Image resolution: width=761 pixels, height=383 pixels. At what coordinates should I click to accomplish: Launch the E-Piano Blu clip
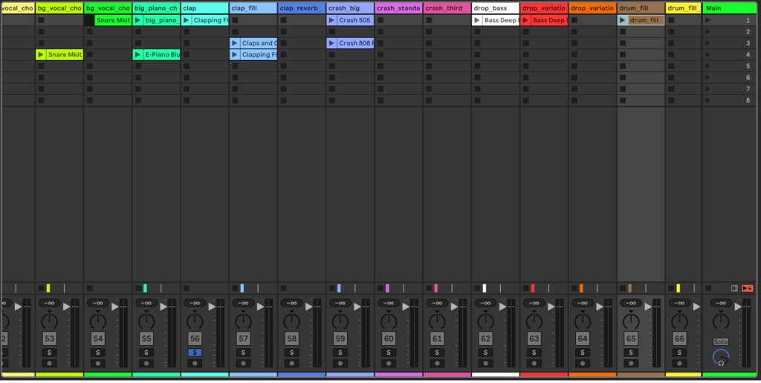pos(137,55)
